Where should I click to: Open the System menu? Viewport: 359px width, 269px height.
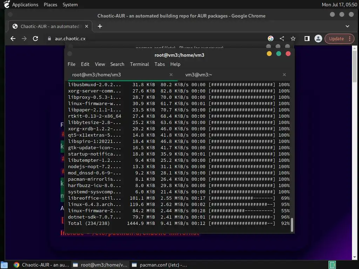[70, 5]
